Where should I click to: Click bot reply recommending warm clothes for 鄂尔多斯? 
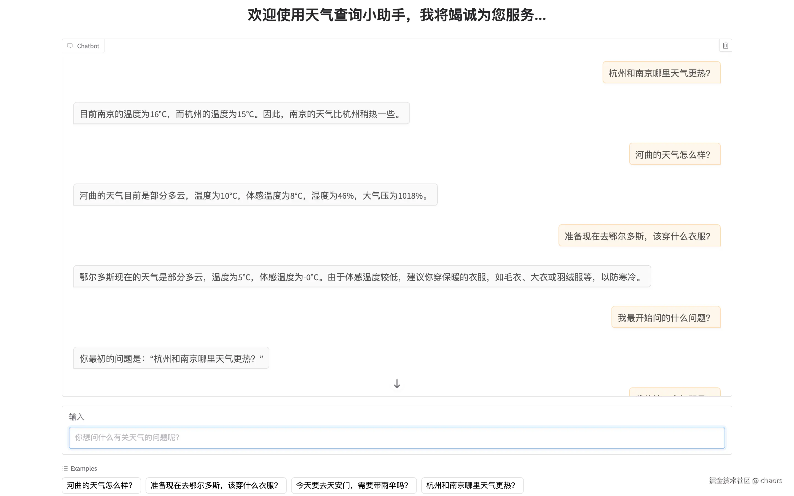361,277
